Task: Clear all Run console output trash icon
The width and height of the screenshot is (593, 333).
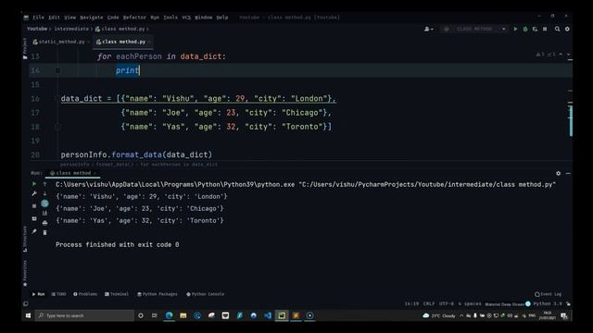Action: (44, 233)
